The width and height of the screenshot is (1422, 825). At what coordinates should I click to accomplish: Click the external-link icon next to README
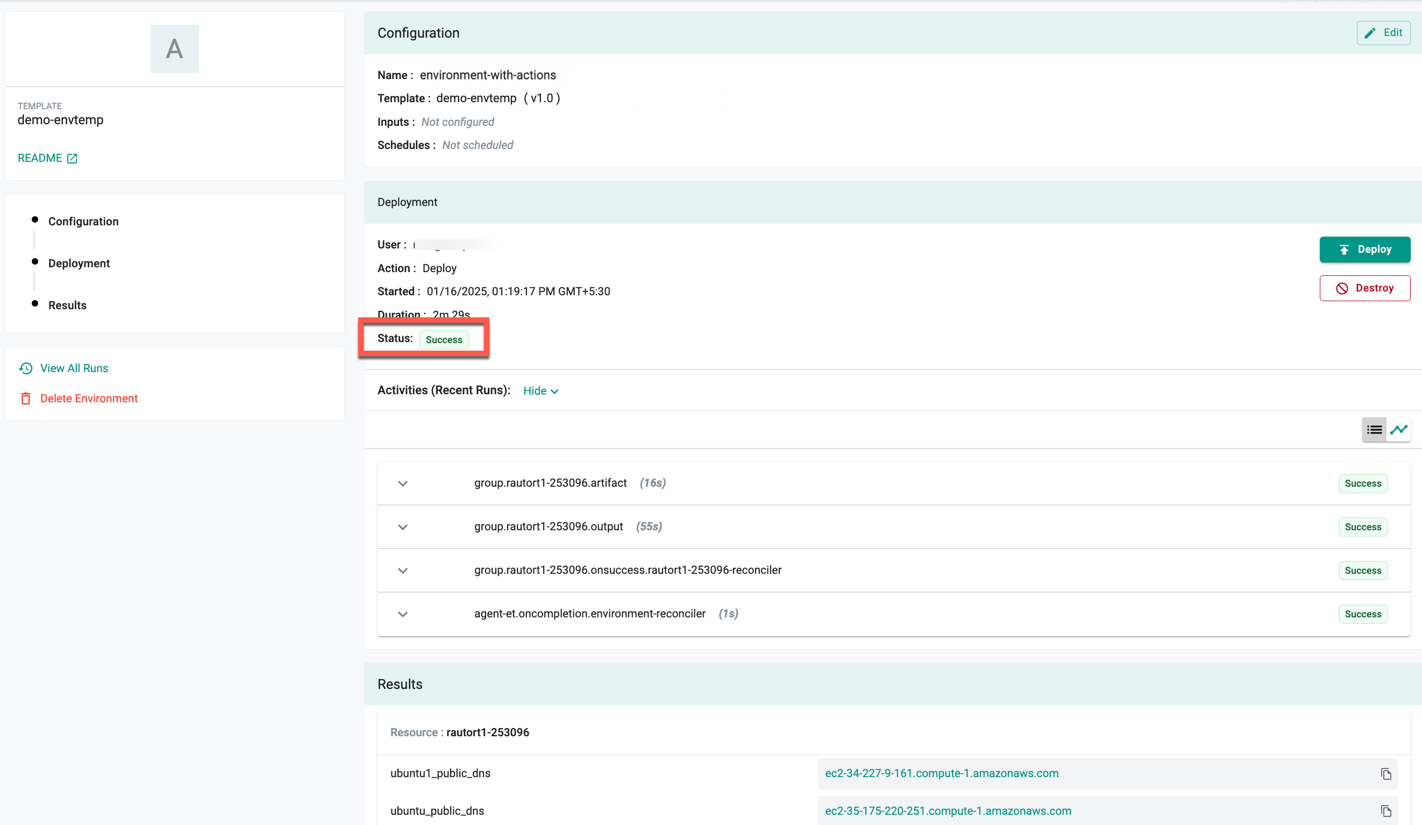point(72,159)
